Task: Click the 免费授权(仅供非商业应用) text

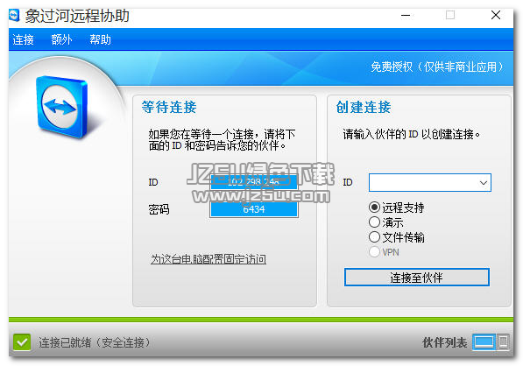Action: click(x=437, y=67)
